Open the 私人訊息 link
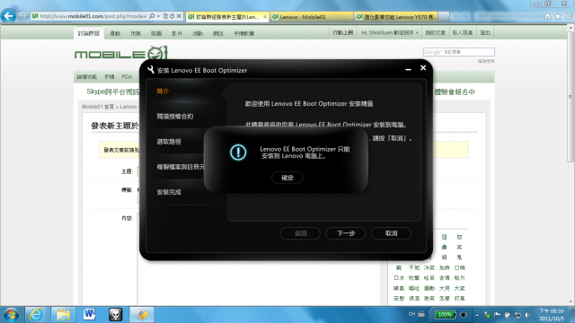 point(463,32)
